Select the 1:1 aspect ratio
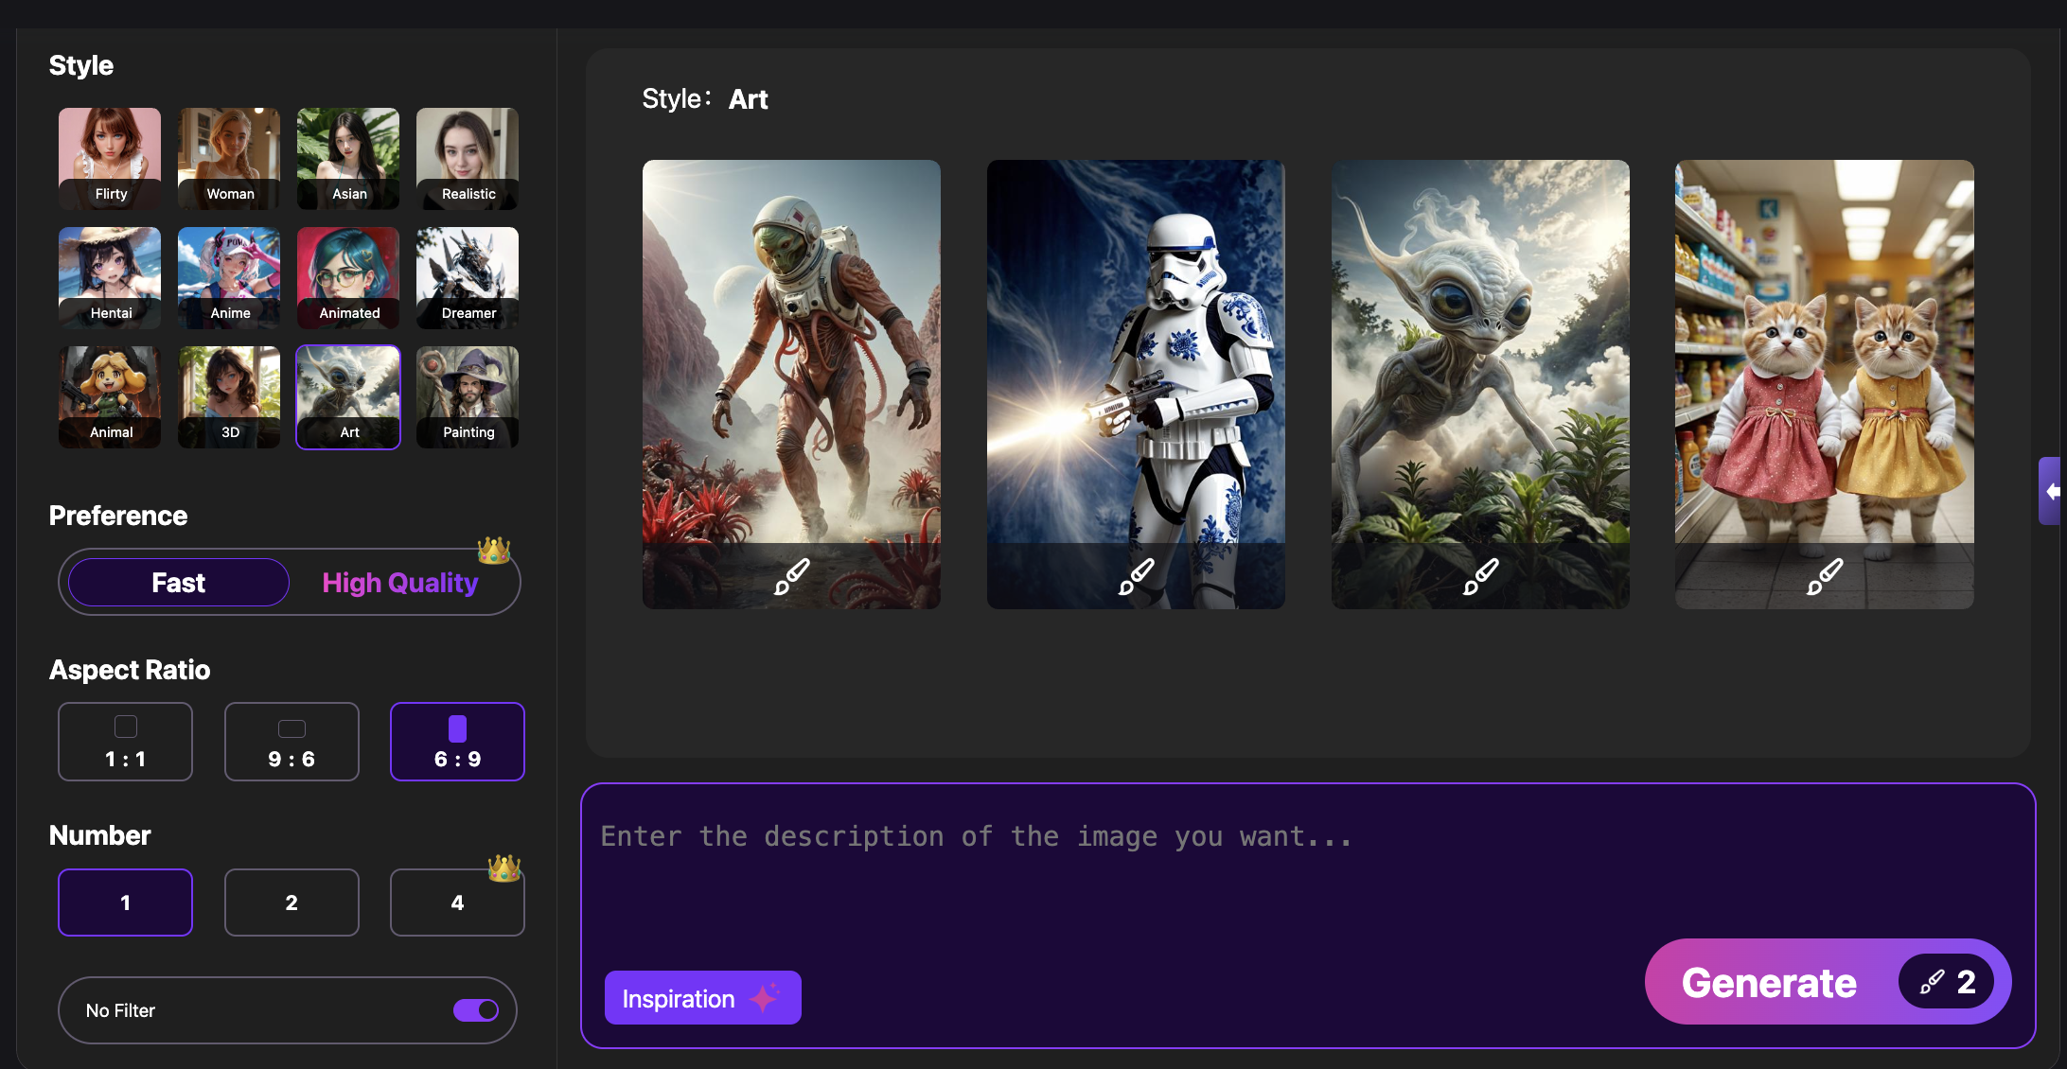The height and width of the screenshot is (1069, 2067). (125, 742)
